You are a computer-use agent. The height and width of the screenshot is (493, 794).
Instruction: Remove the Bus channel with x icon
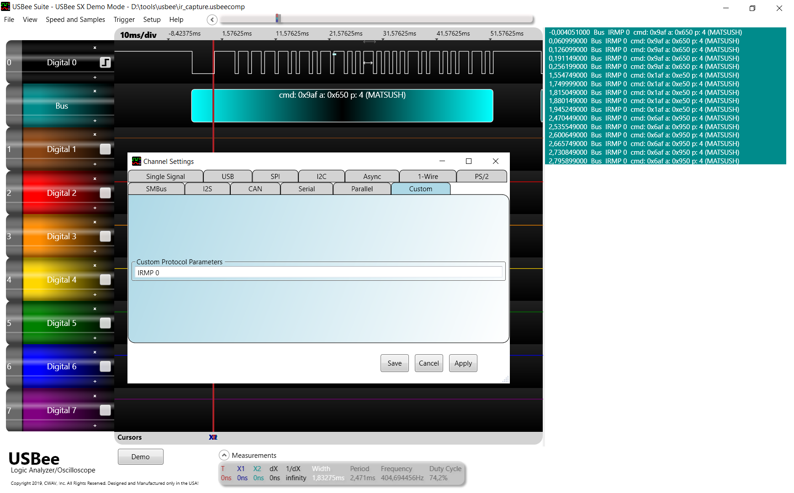95,91
